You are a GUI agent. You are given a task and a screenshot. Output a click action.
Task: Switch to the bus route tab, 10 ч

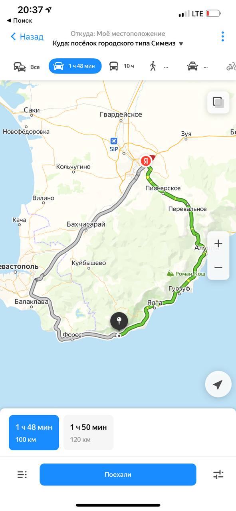121,66
